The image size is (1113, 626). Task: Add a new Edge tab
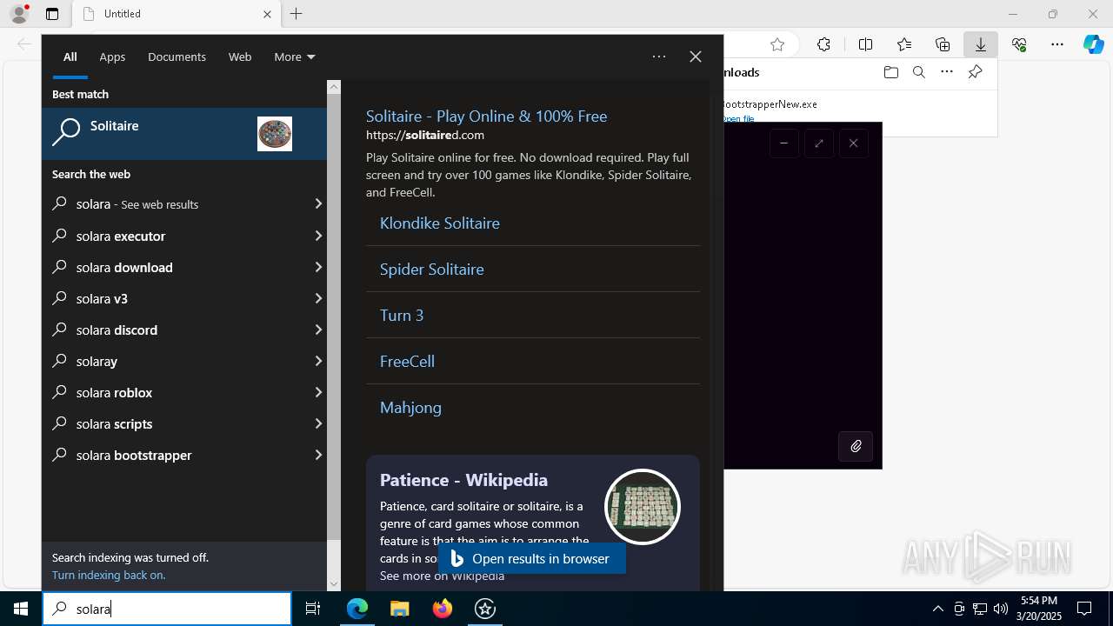click(x=297, y=14)
